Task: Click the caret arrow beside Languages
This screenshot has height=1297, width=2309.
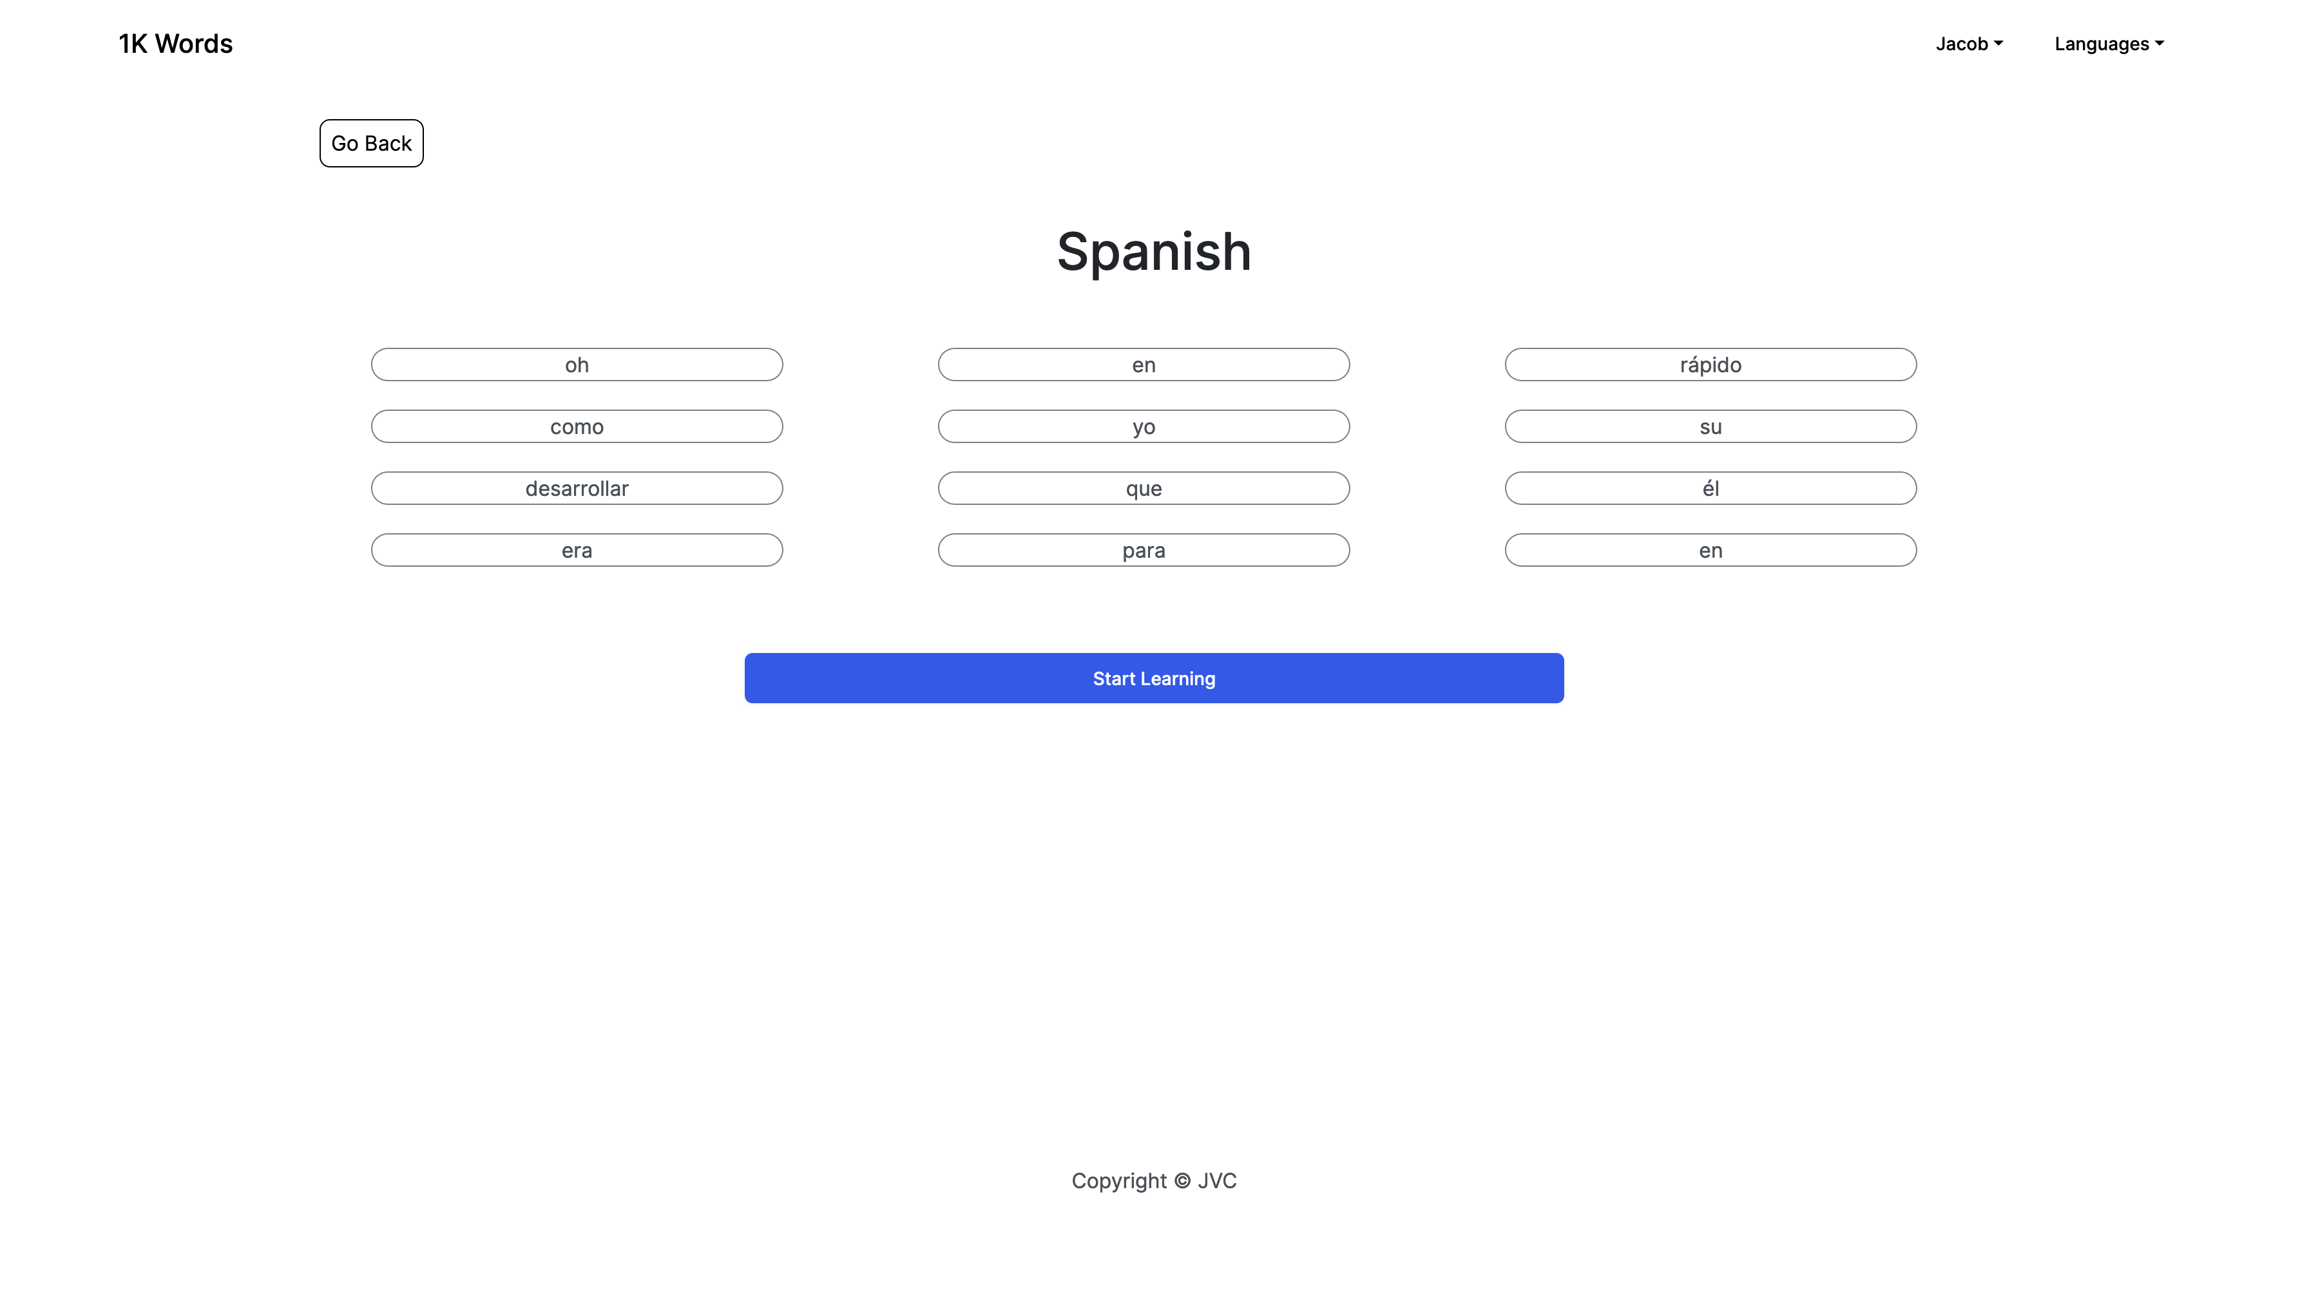Action: coord(2160,43)
